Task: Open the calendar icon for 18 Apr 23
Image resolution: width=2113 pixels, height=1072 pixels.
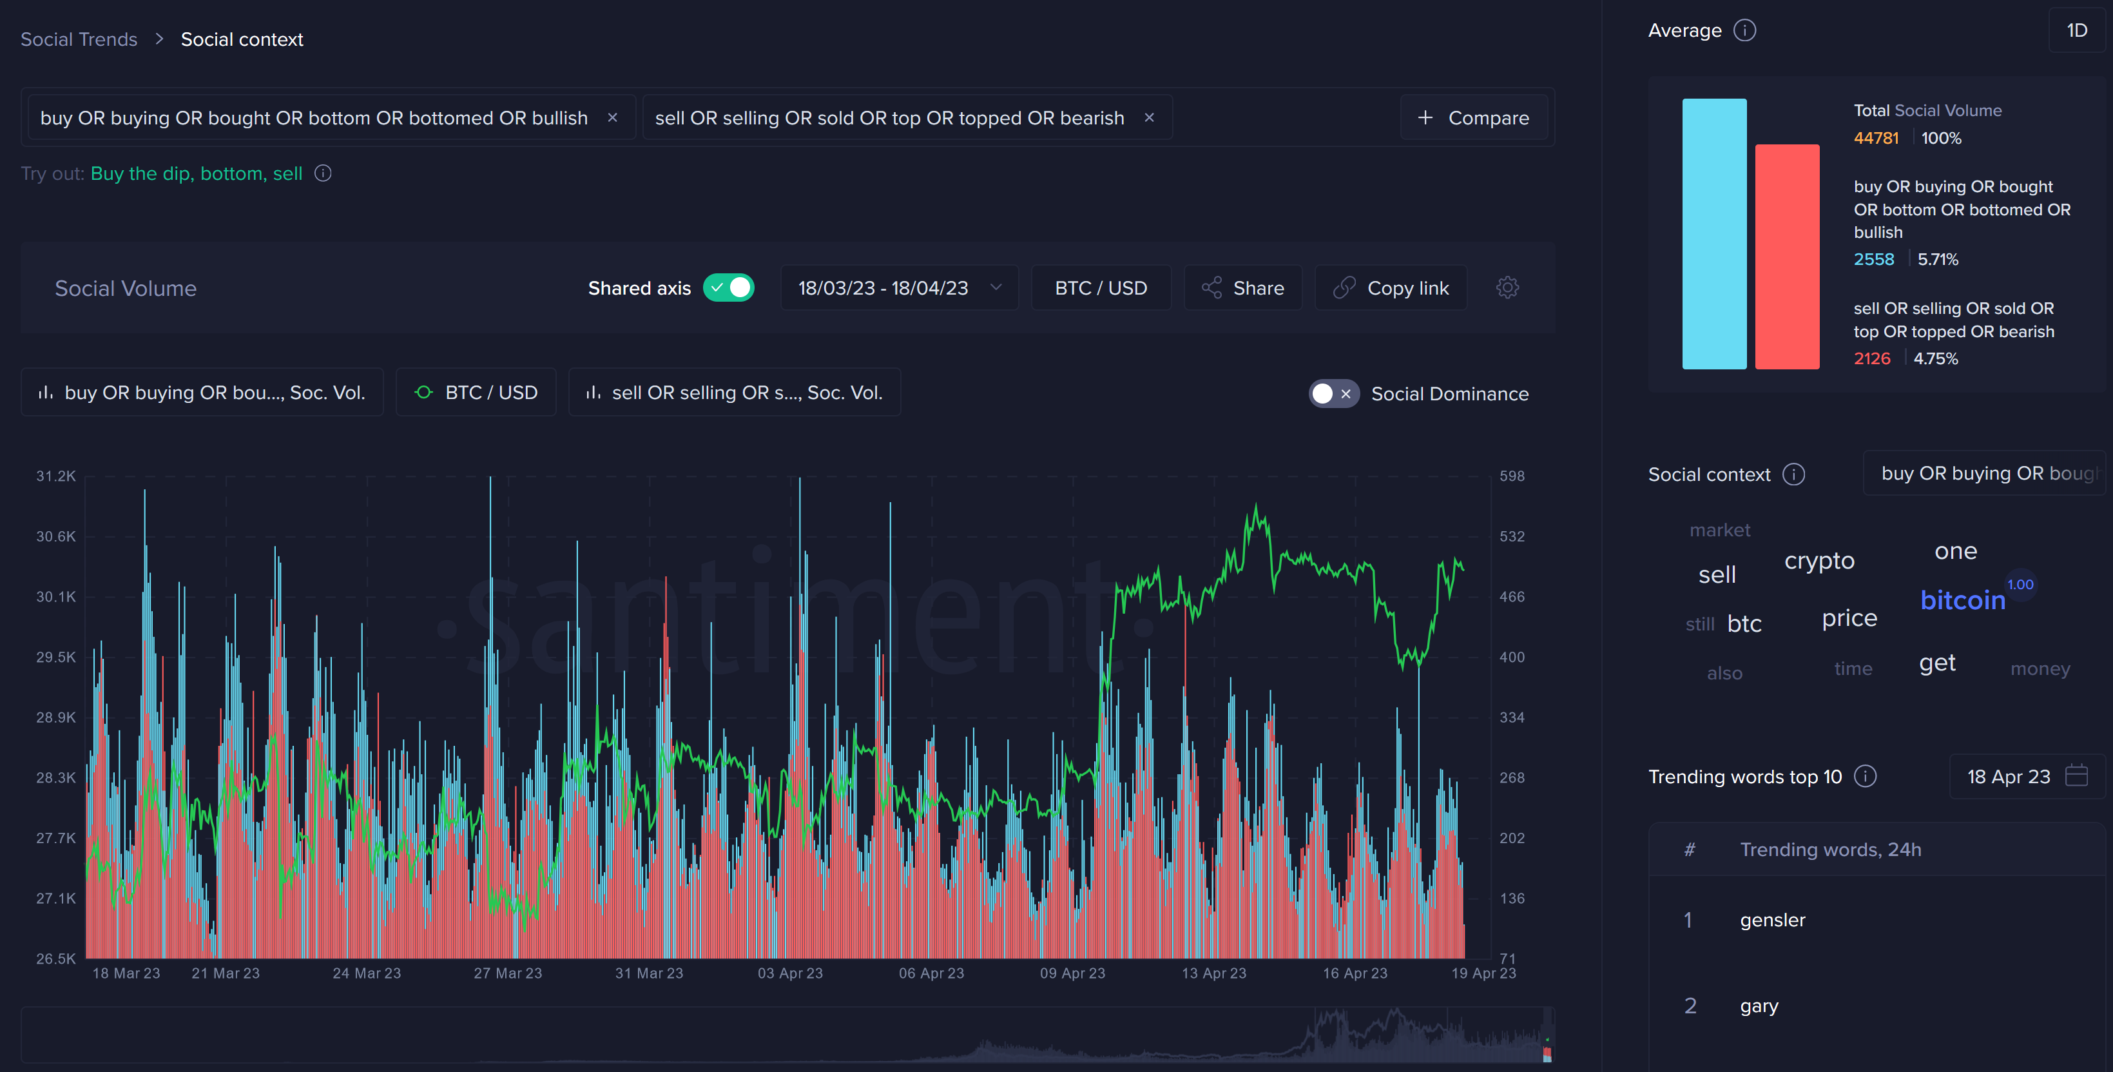Action: point(2076,775)
